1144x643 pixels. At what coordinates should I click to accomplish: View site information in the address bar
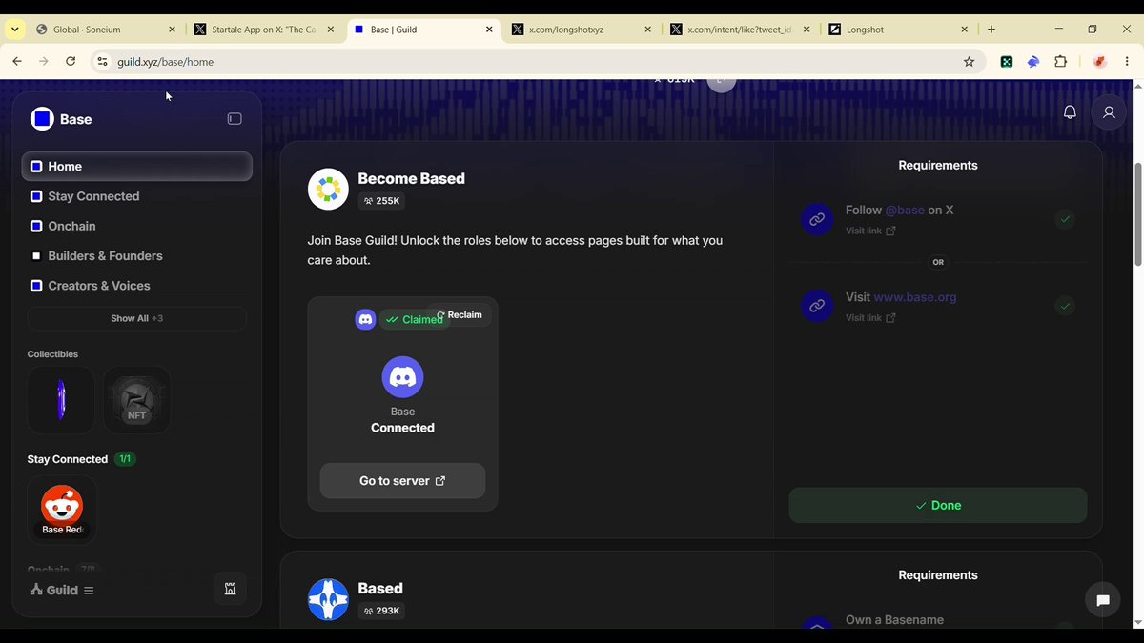[x=102, y=62]
